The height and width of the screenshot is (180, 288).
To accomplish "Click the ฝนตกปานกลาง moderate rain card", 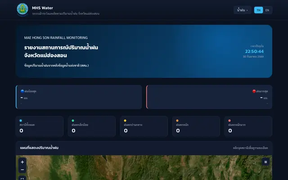I will point(144,126).
